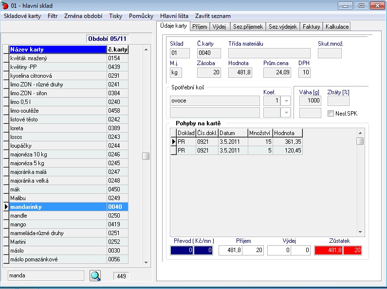Click the Doklad column header

(x=186, y=133)
